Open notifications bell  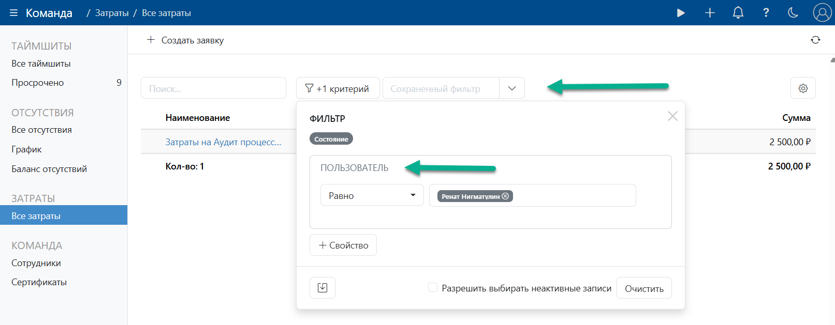coord(738,13)
